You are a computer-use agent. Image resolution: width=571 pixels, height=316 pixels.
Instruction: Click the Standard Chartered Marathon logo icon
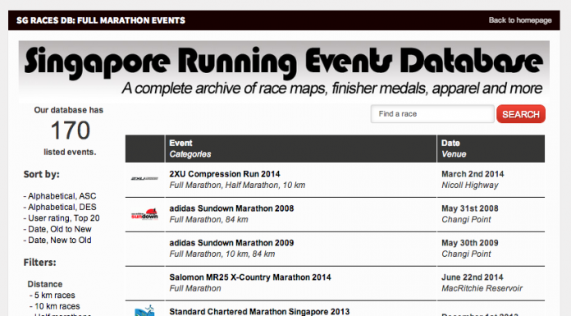pyautogui.click(x=144, y=311)
